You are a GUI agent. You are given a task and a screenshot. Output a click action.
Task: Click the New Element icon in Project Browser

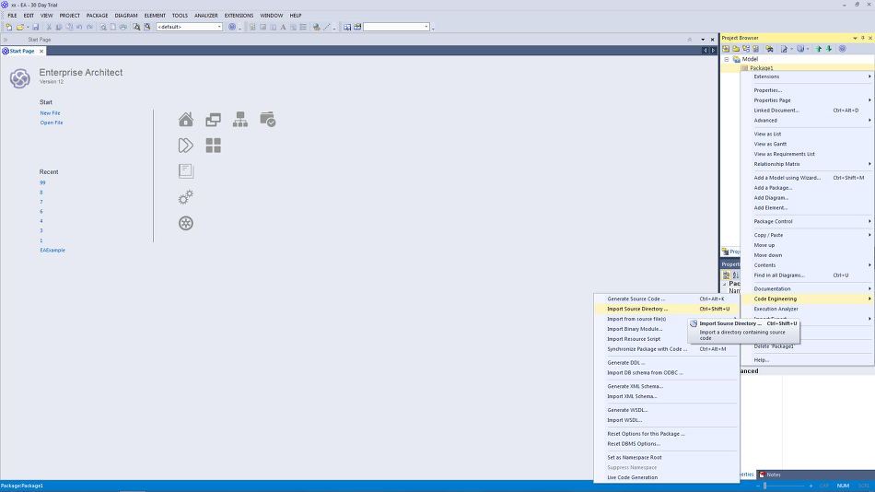coord(756,49)
